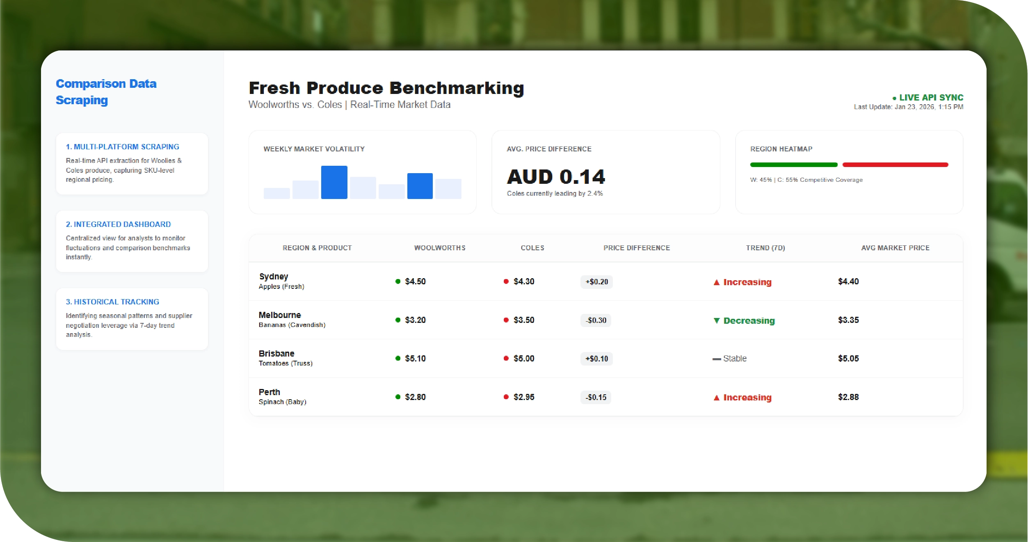Image resolution: width=1028 pixels, height=542 pixels.
Task: Click the green LIVE API SYNC status dot
Action: pos(893,98)
